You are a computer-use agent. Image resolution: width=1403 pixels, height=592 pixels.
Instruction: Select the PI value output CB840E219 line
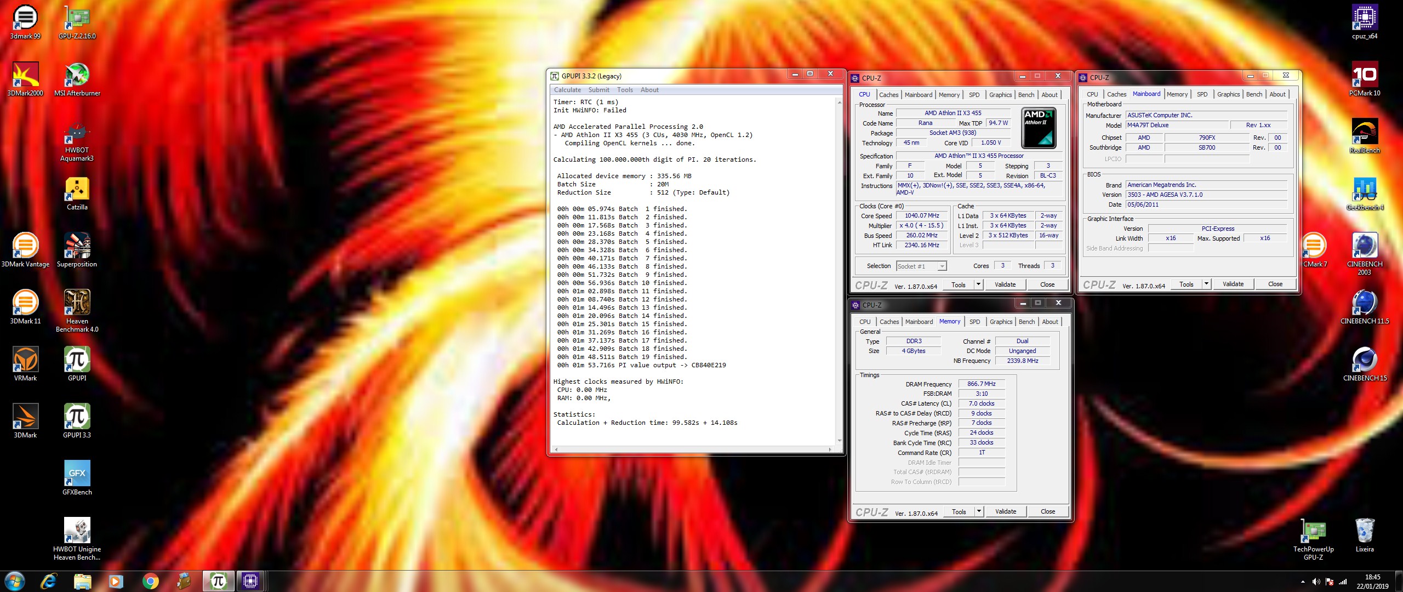[641, 365]
